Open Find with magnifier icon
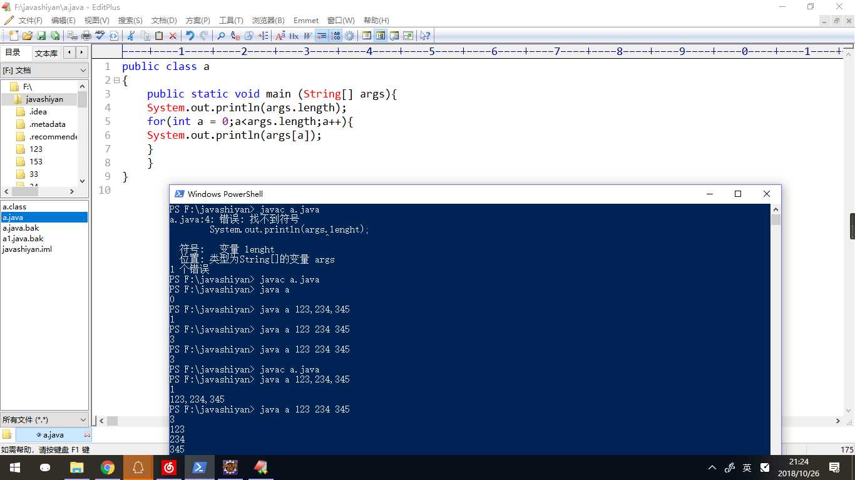This screenshot has height=480, width=855. 221,36
